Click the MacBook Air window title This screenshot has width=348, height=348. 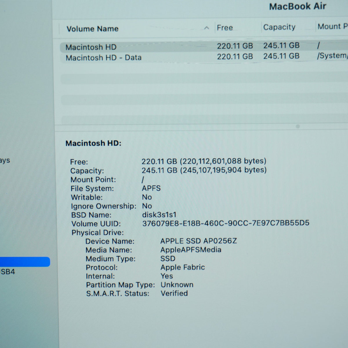pyautogui.click(x=298, y=6)
